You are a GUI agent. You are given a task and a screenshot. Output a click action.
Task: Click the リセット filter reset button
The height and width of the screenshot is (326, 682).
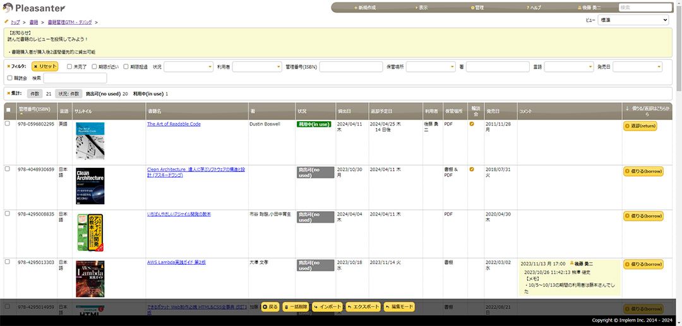pos(45,66)
